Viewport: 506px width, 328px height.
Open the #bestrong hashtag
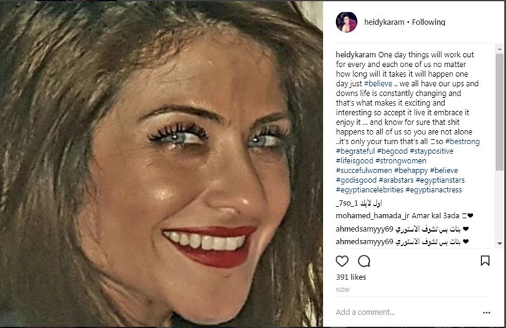pyautogui.click(x=462, y=141)
